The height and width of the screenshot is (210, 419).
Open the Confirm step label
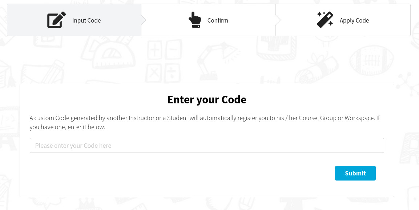[218, 20]
